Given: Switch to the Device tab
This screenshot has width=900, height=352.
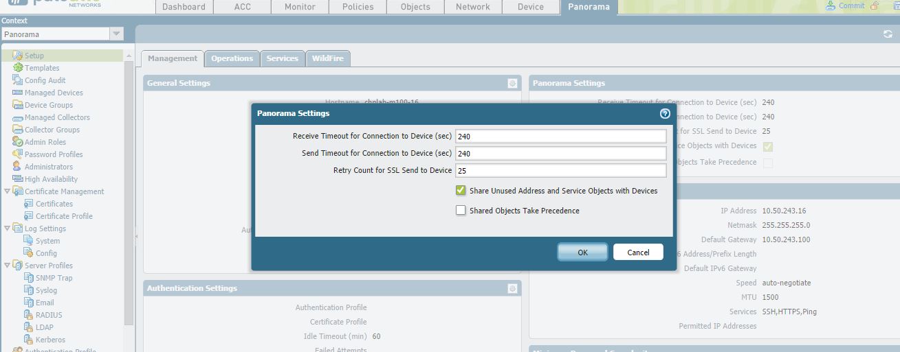Looking at the screenshot, I should click(530, 7).
